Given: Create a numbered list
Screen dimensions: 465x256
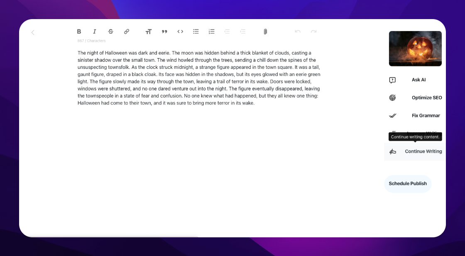Looking at the screenshot, I should click(211, 32).
